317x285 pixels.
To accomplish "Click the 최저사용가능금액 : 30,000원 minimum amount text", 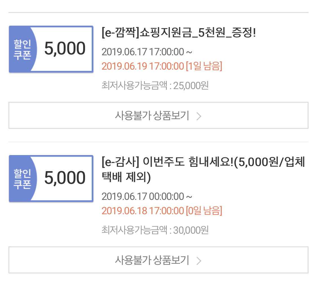I will point(155,230).
